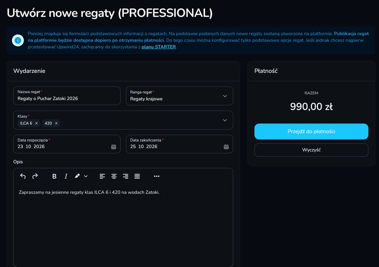This screenshot has height=267, width=379.
Task: Toggle italic formatting in the description editor
Action: coord(66,176)
